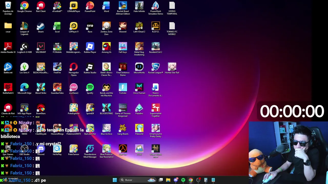Select the Spotify desktop shortcut

pos(90,89)
